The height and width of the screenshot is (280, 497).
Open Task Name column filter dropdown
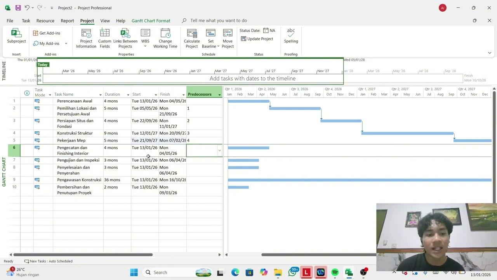pos(100,95)
